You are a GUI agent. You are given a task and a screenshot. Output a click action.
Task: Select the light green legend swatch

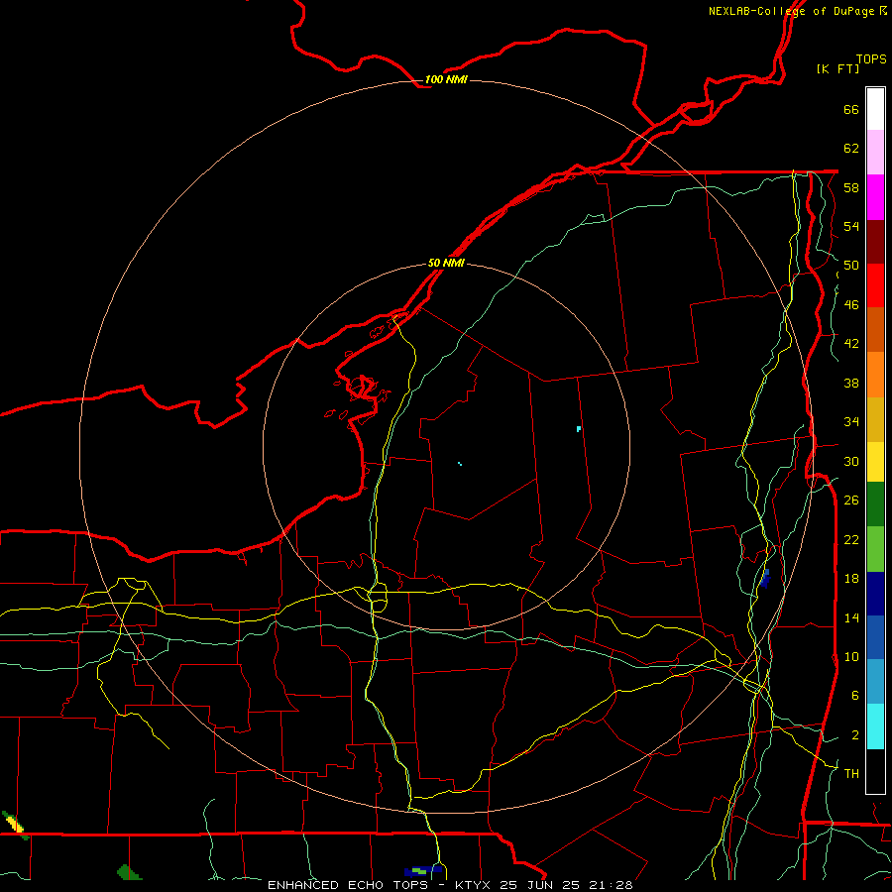875,549
